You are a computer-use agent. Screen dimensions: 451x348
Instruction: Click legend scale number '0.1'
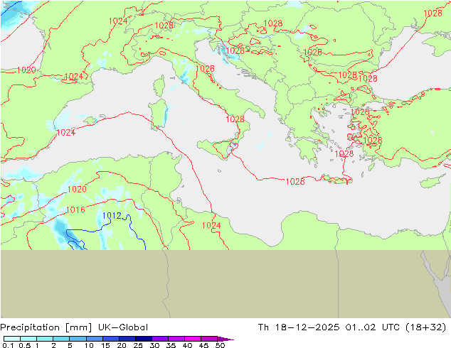(x=8, y=345)
